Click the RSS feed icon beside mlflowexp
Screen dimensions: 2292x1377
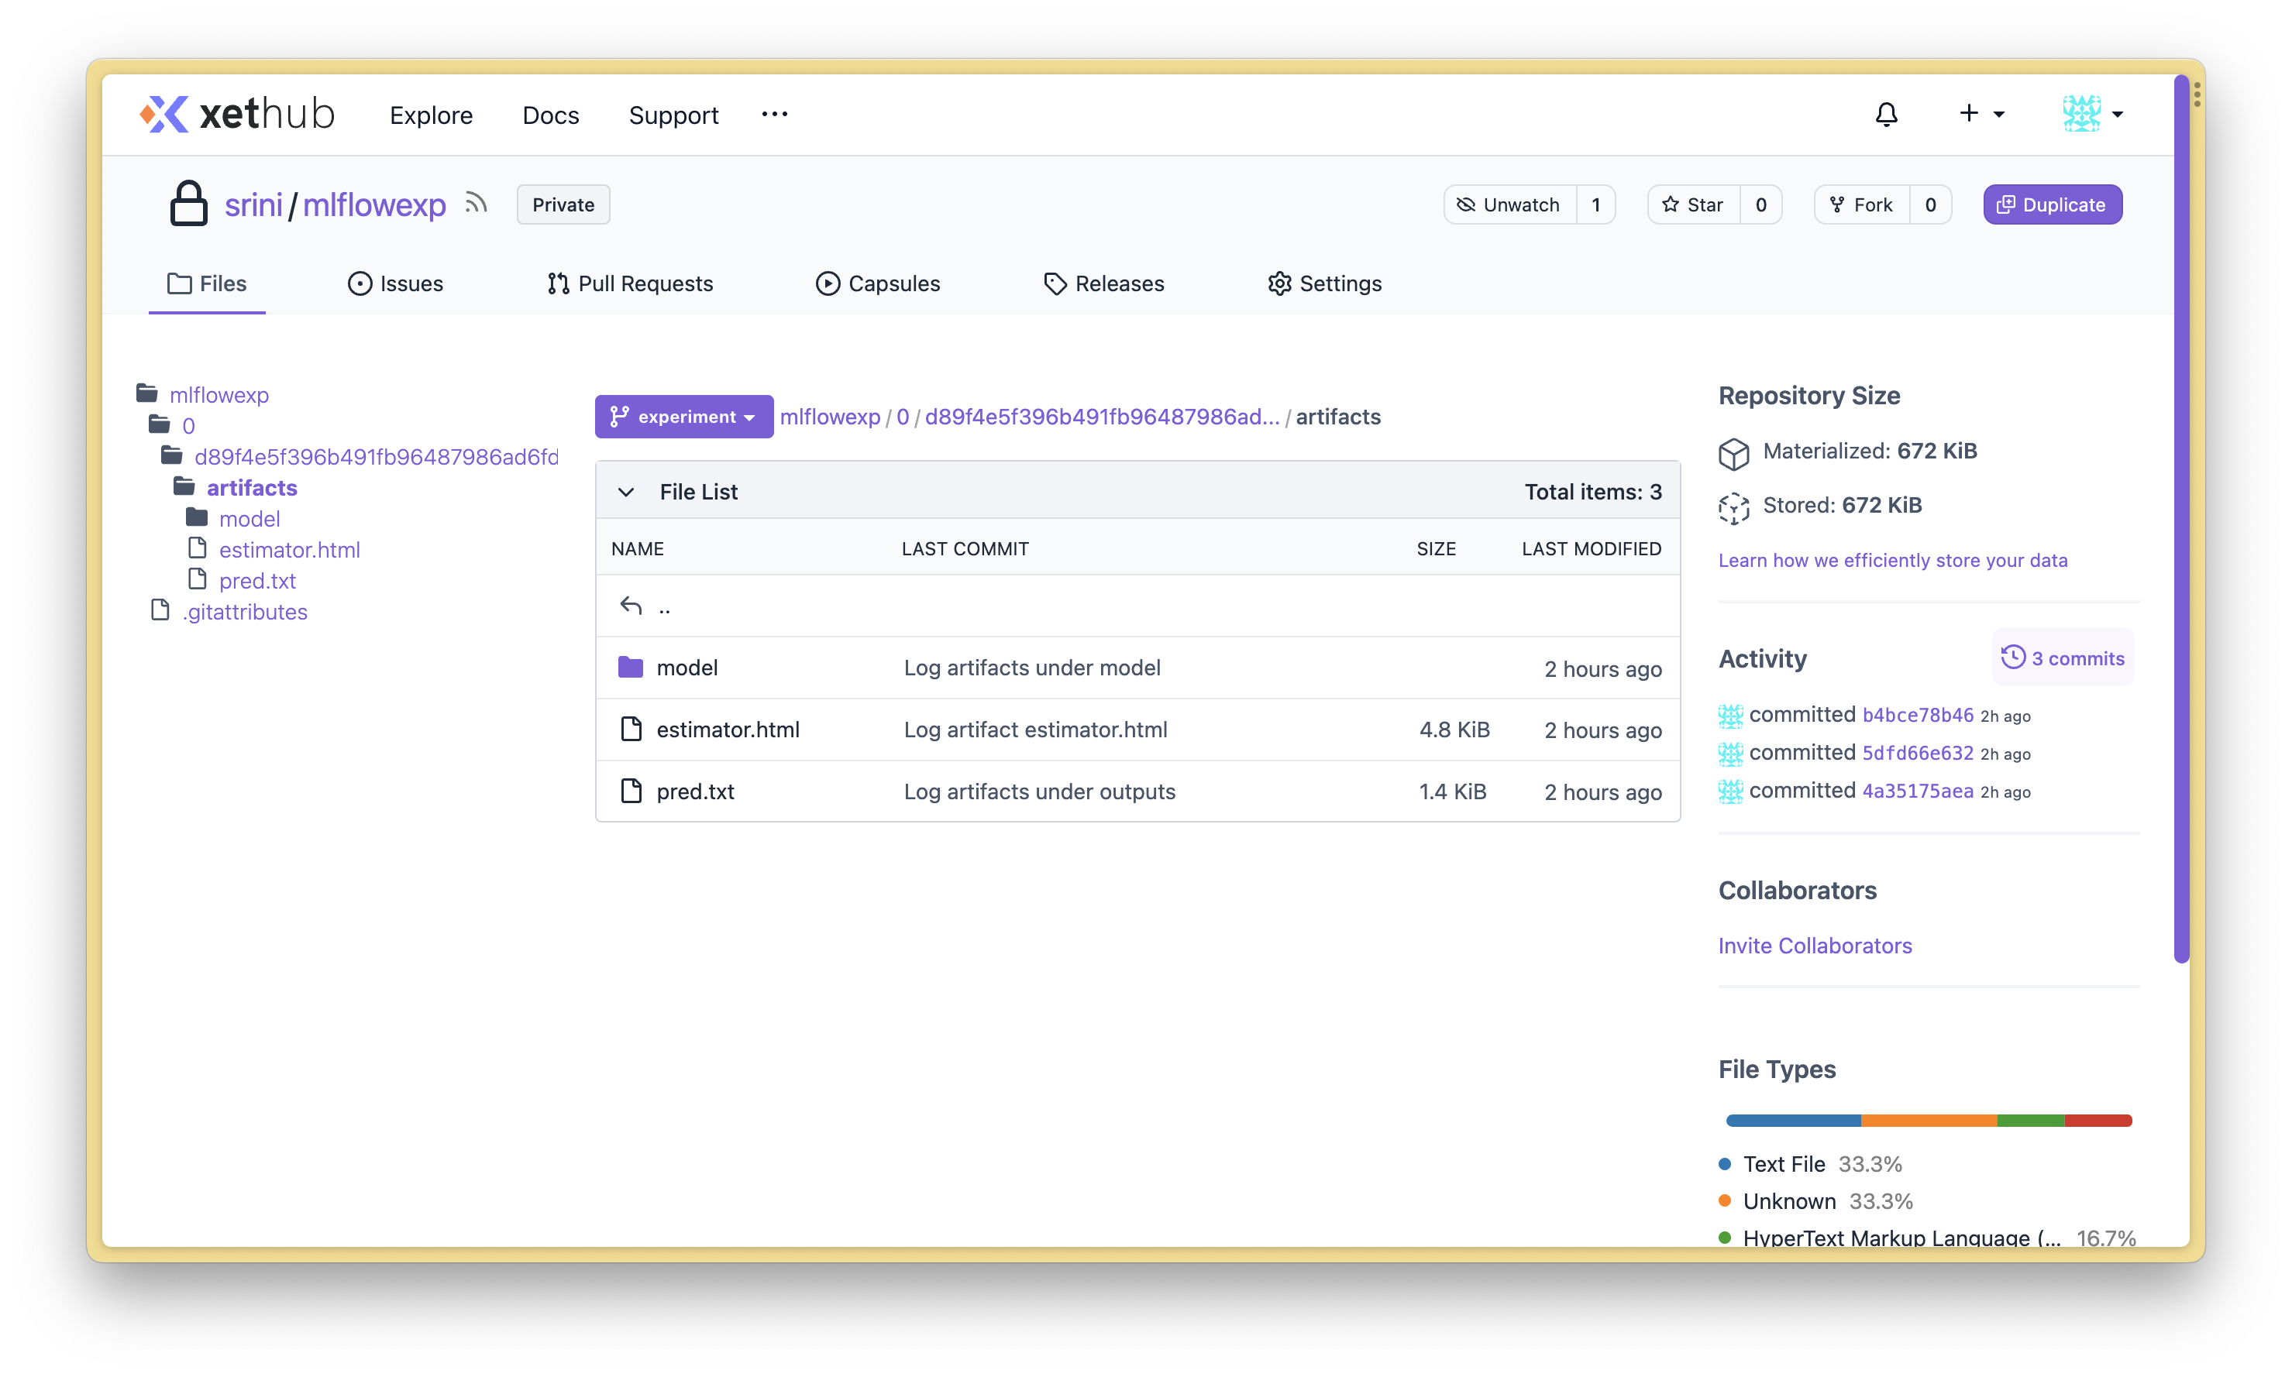pyautogui.click(x=477, y=203)
